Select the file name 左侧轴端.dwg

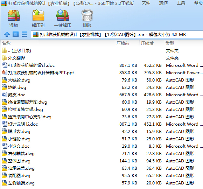(x=21, y=183)
